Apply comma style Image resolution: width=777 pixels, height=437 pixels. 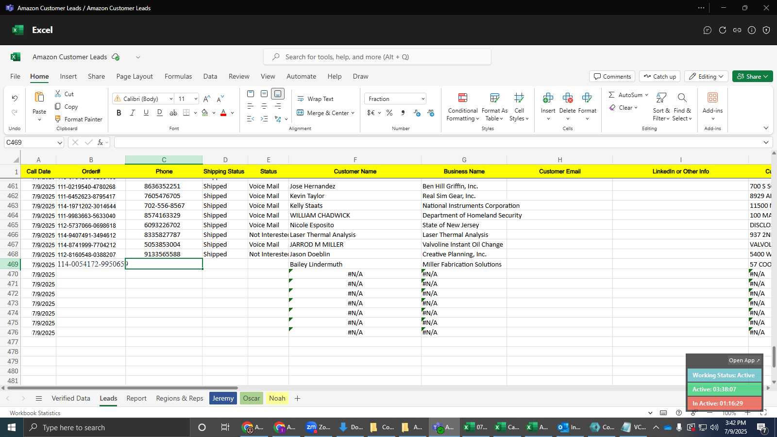[x=403, y=113]
